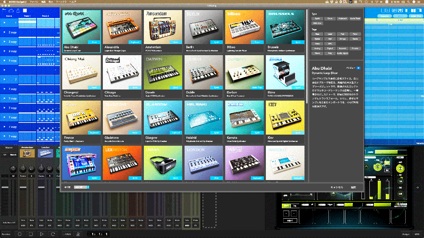Open the folder icon in the song toolbar
Screen dimensions: 424x238
[4, 10]
